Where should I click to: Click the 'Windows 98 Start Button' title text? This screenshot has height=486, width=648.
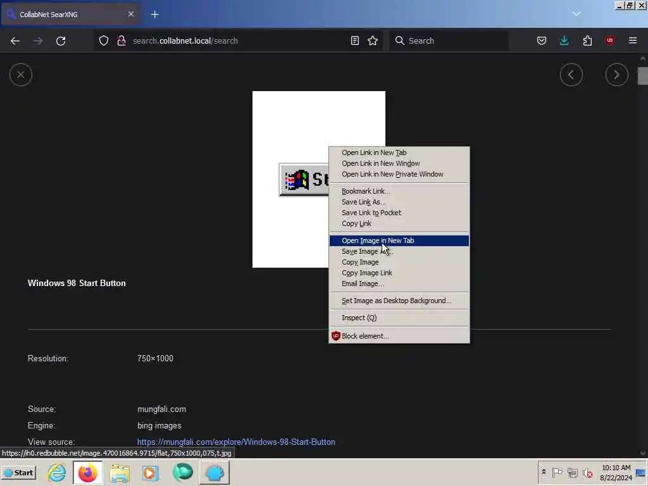77,283
